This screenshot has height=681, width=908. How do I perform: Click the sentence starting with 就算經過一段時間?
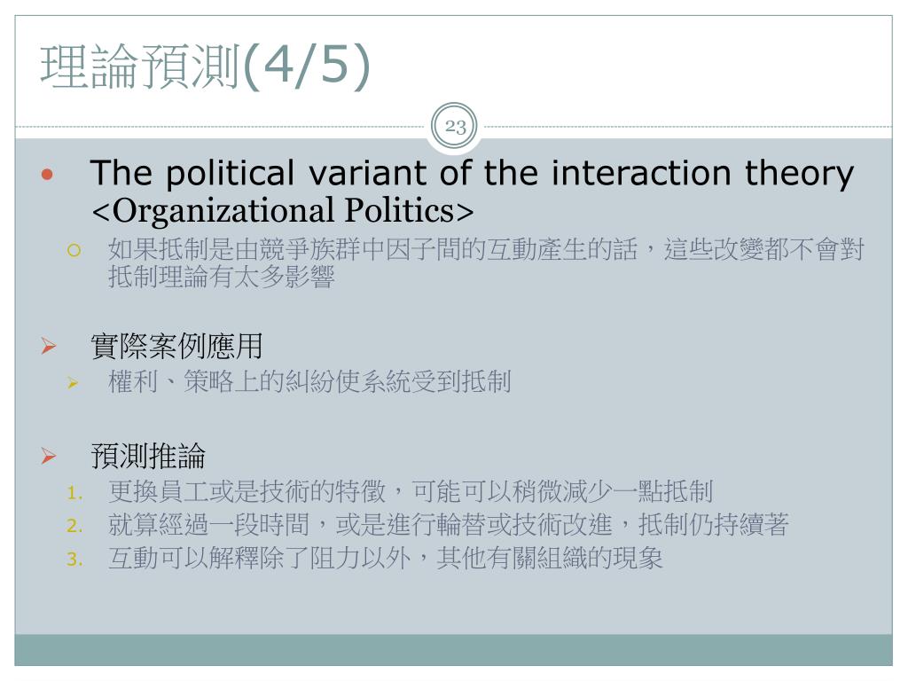point(448,525)
